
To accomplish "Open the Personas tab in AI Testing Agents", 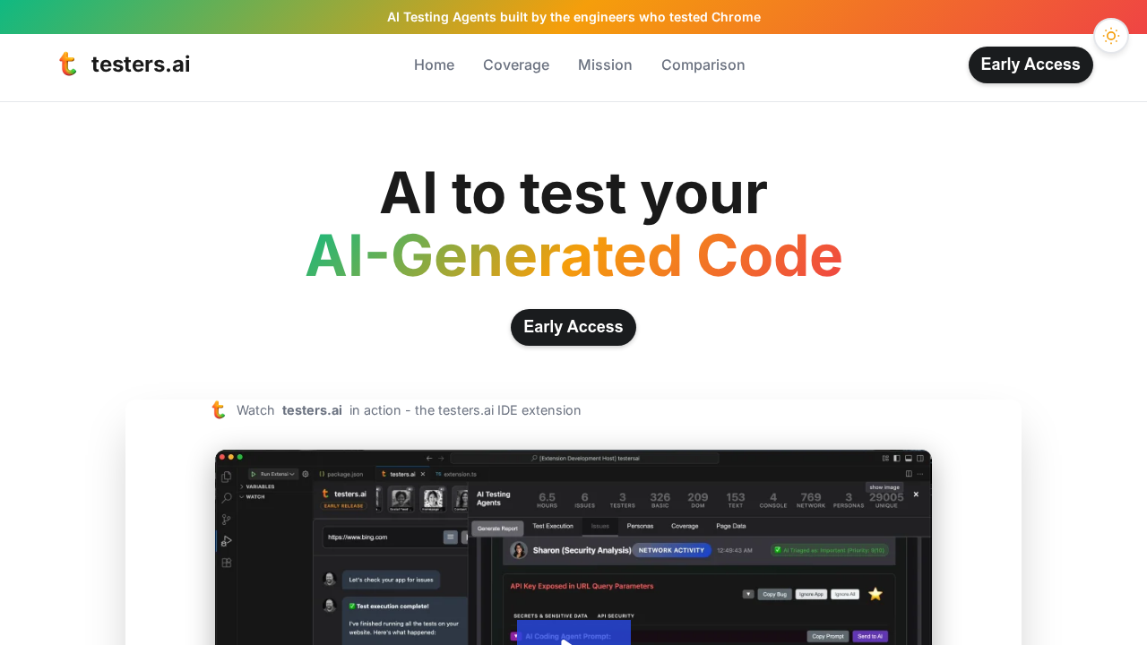I will (x=640, y=526).
